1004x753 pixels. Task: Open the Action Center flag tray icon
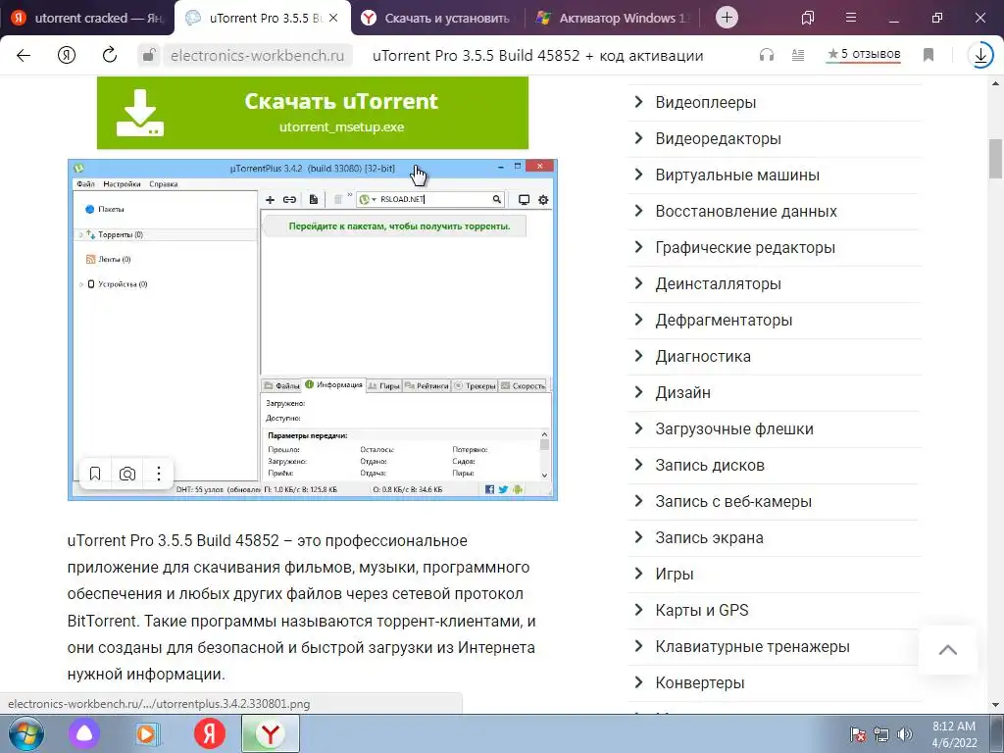tap(858, 734)
